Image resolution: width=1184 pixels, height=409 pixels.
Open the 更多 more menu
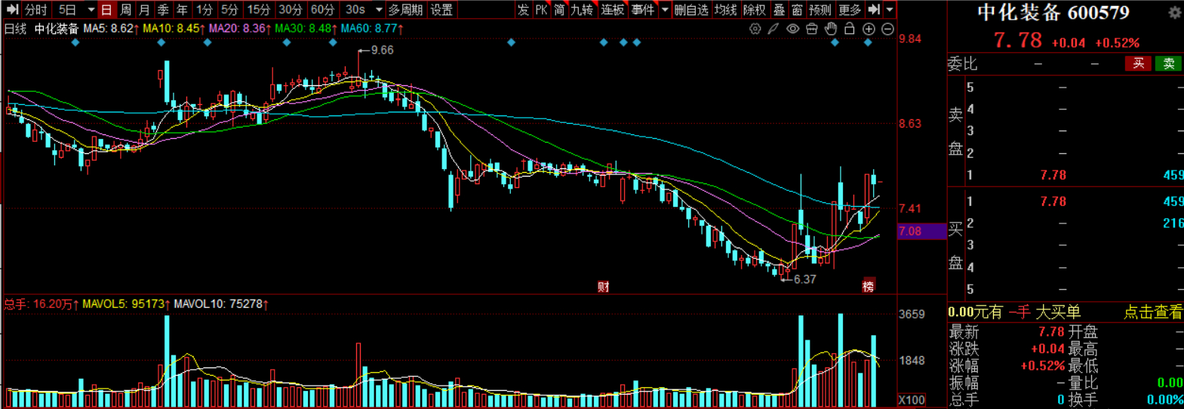pos(850,10)
